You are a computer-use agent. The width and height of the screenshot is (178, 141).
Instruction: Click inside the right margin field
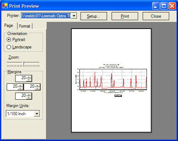[29, 87]
